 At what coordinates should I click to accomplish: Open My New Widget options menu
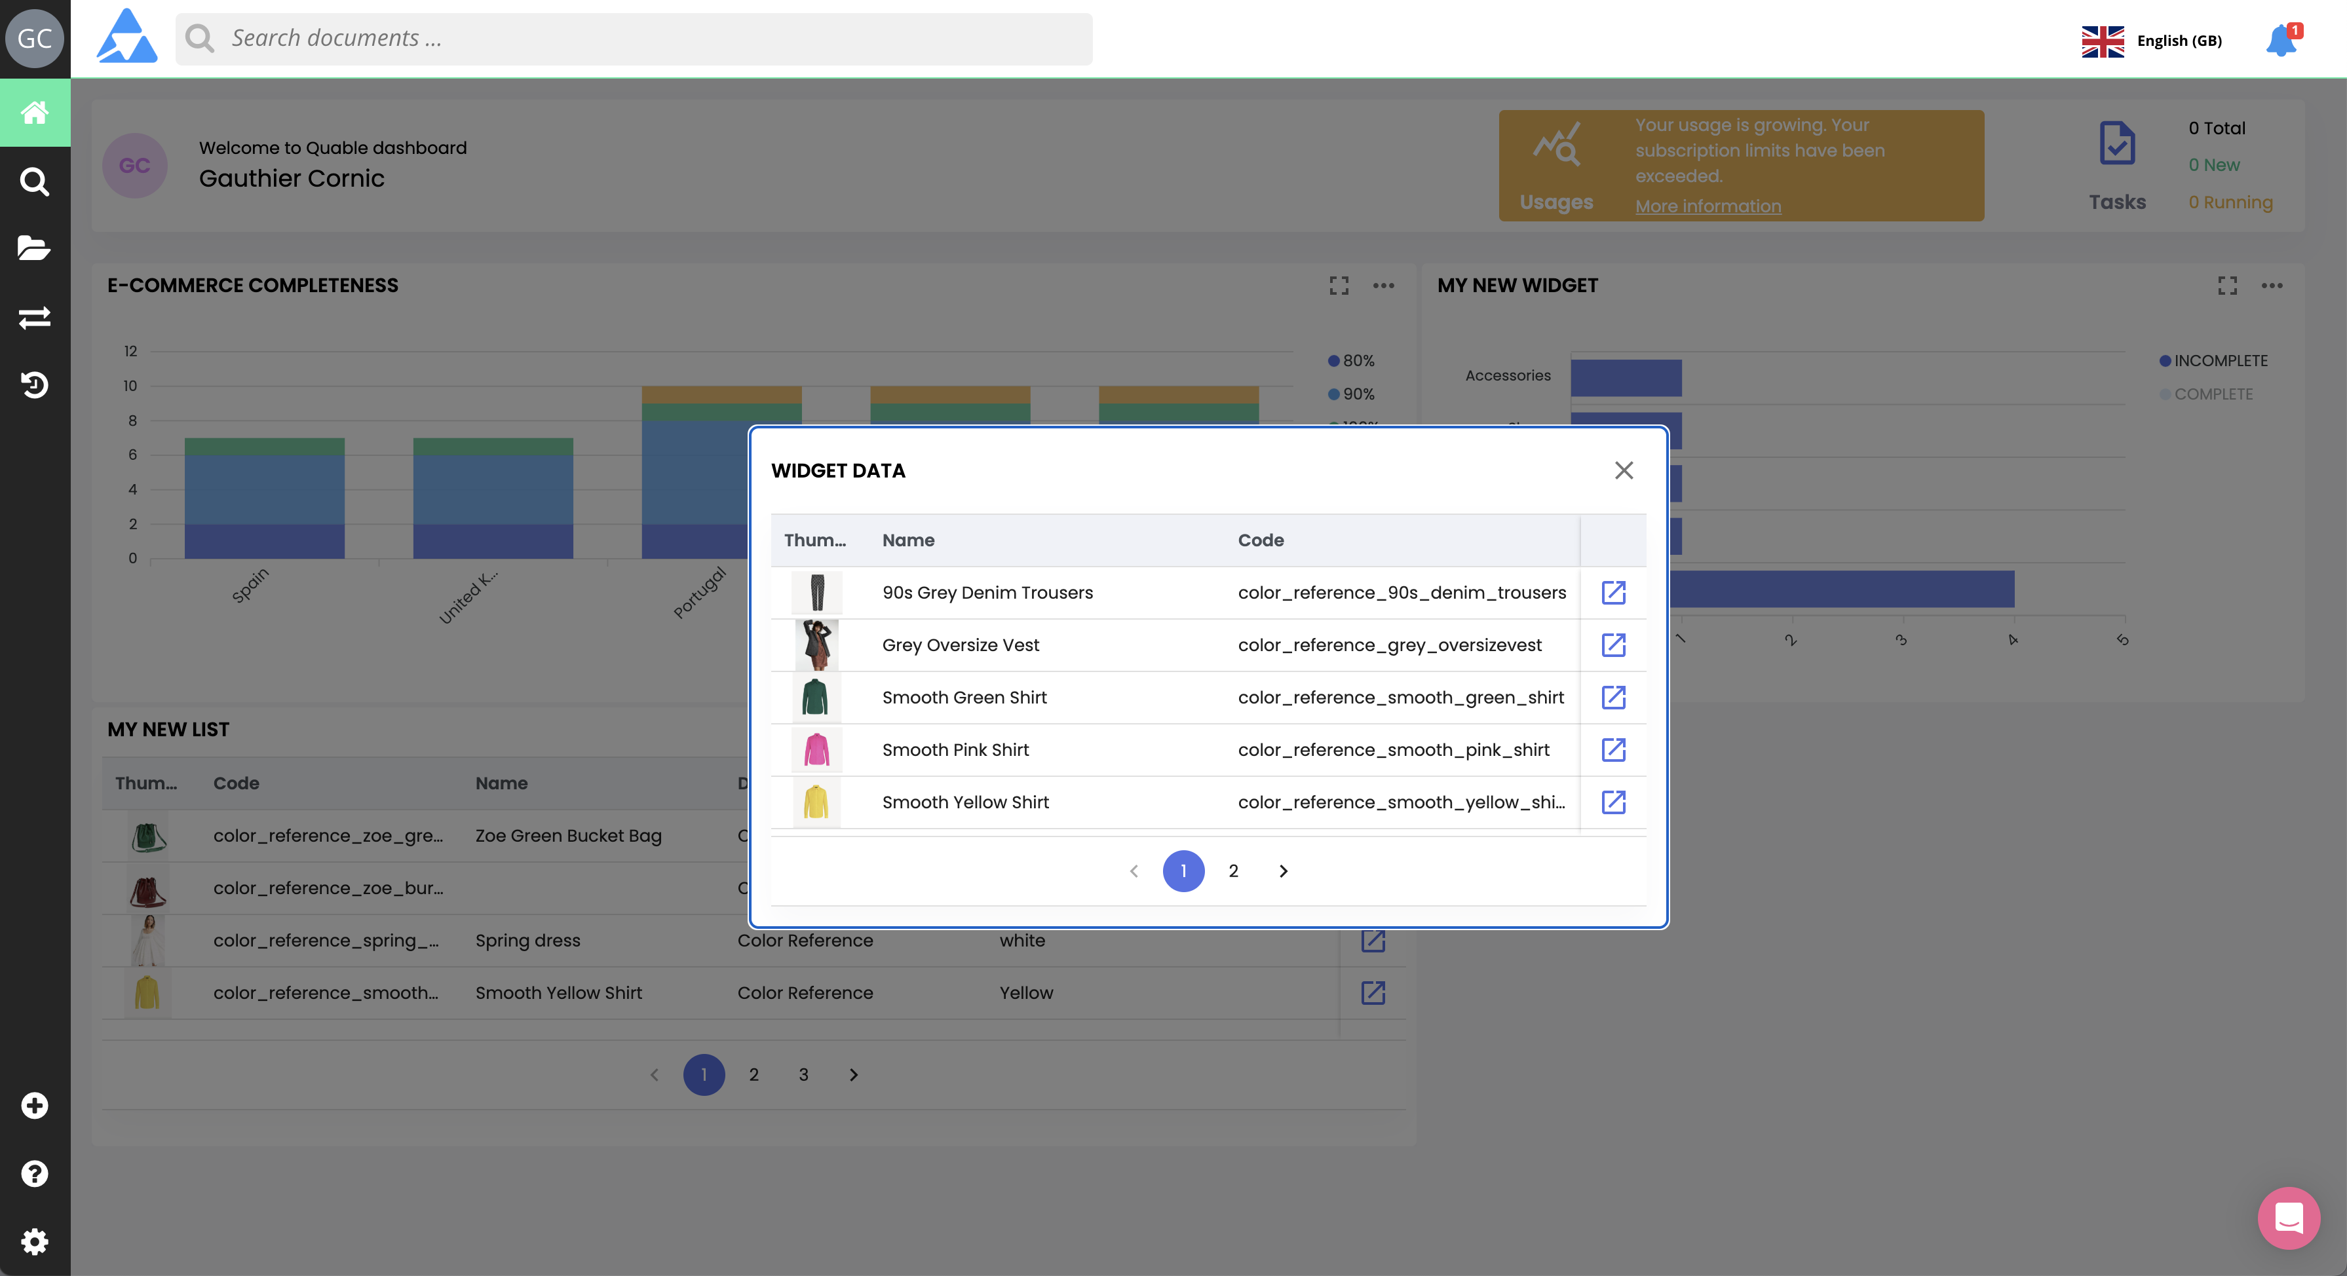tap(2272, 286)
